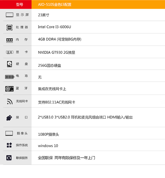Image resolution: width=165 pixels, height=178 pixels.
Task: Select the 4GB DDR4 memory value
Action: tap(60, 39)
